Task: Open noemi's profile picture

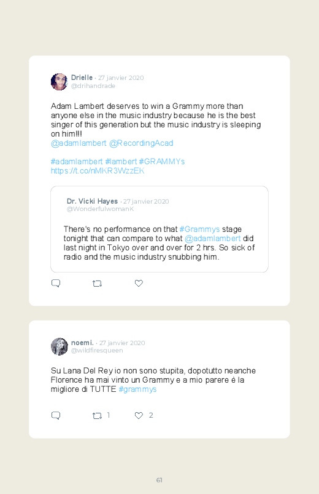Action: [x=59, y=346]
